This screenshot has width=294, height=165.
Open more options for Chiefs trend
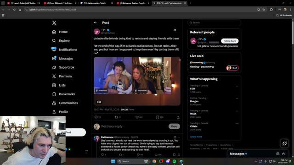tap(237, 124)
